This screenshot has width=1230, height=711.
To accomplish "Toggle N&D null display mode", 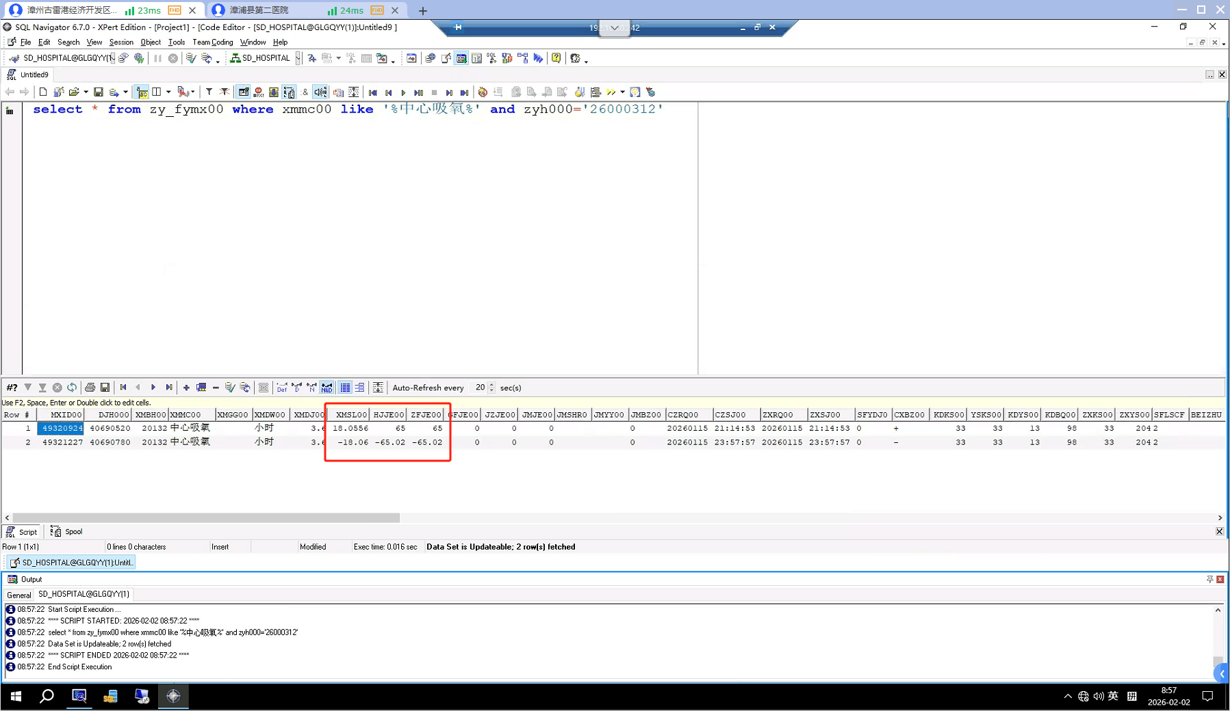I will coord(326,388).
